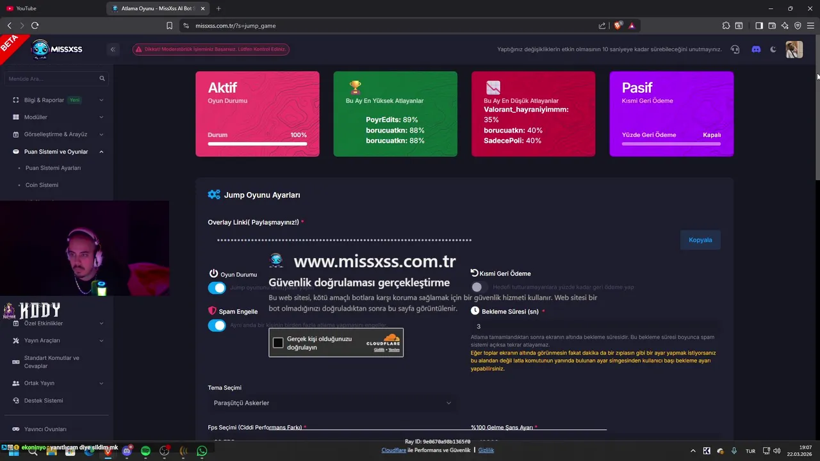The width and height of the screenshot is (820, 461).
Task: Open Puan Sistemi Ayarları page
Action: [53, 168]
